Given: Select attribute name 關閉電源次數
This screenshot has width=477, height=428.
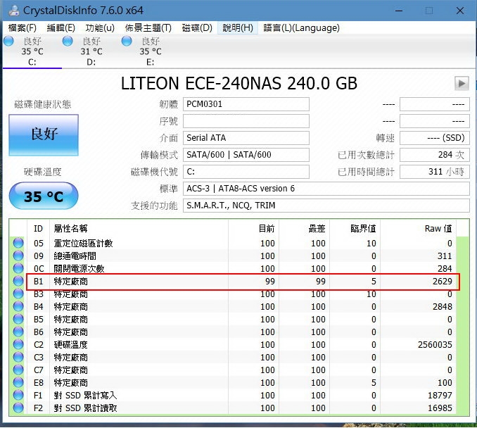Looking at the screenshot, I should (x=79, y=268).
